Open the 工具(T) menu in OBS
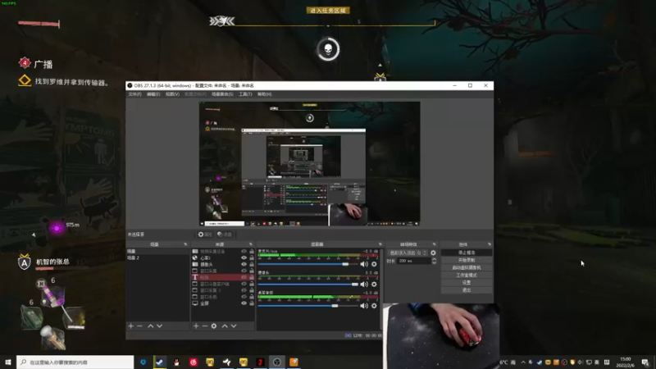This screenshot has width=656, height=369. (245, 94)
